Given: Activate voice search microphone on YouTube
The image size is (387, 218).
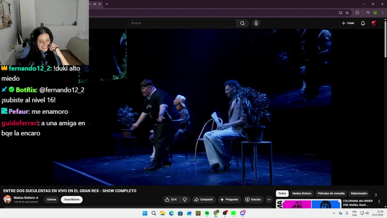Looking at the screenshot, I should coord(256,23).
